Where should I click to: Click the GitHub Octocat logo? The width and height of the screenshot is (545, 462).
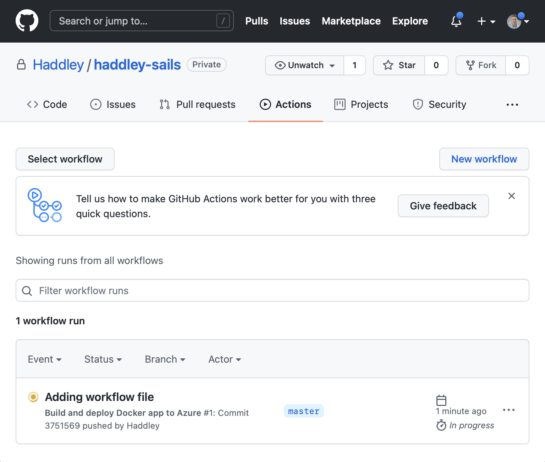(x=27, y=21)
